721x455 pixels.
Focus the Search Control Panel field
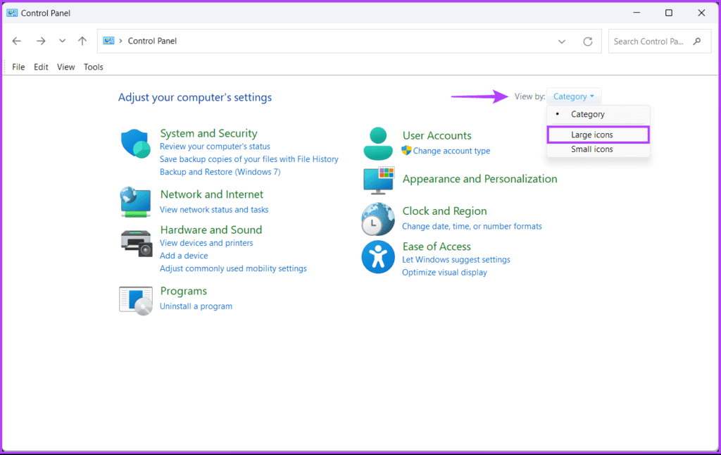click(659, 42)
